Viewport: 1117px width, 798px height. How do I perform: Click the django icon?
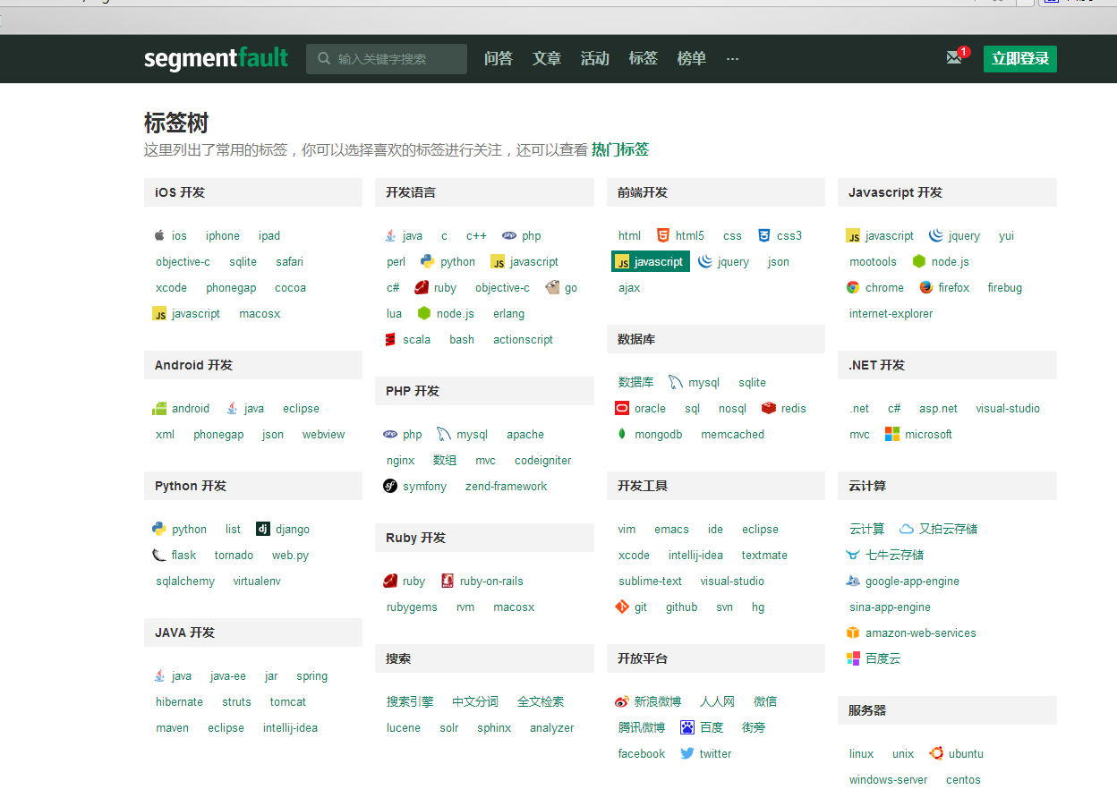click(x=262, y=529)
